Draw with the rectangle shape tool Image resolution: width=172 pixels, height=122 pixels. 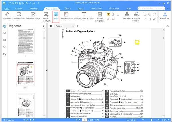click(x=145, y=14)
